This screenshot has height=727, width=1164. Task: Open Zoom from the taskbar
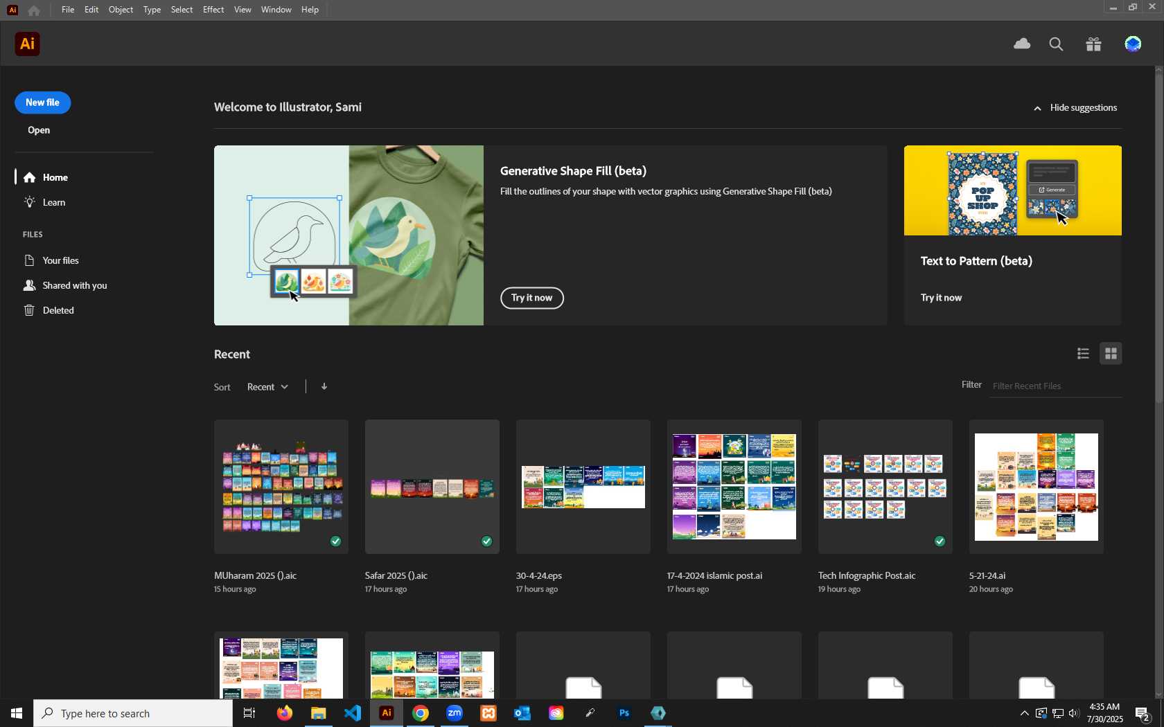pyautogui.click(x=455, y=713)
